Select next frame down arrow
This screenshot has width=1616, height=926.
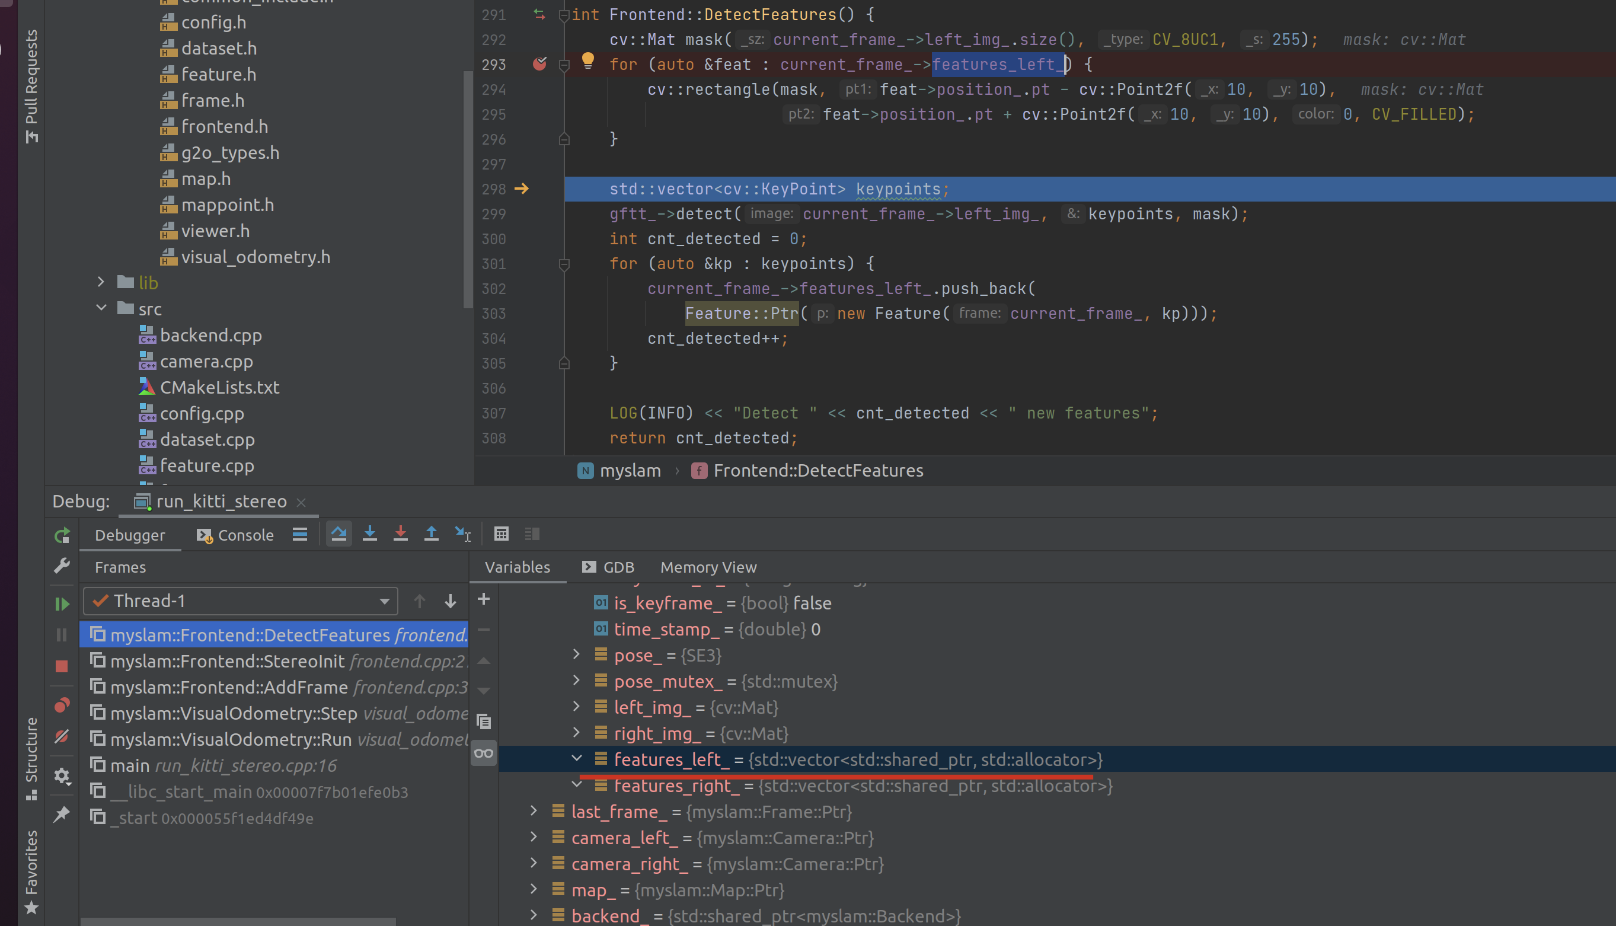pos(451,601)
